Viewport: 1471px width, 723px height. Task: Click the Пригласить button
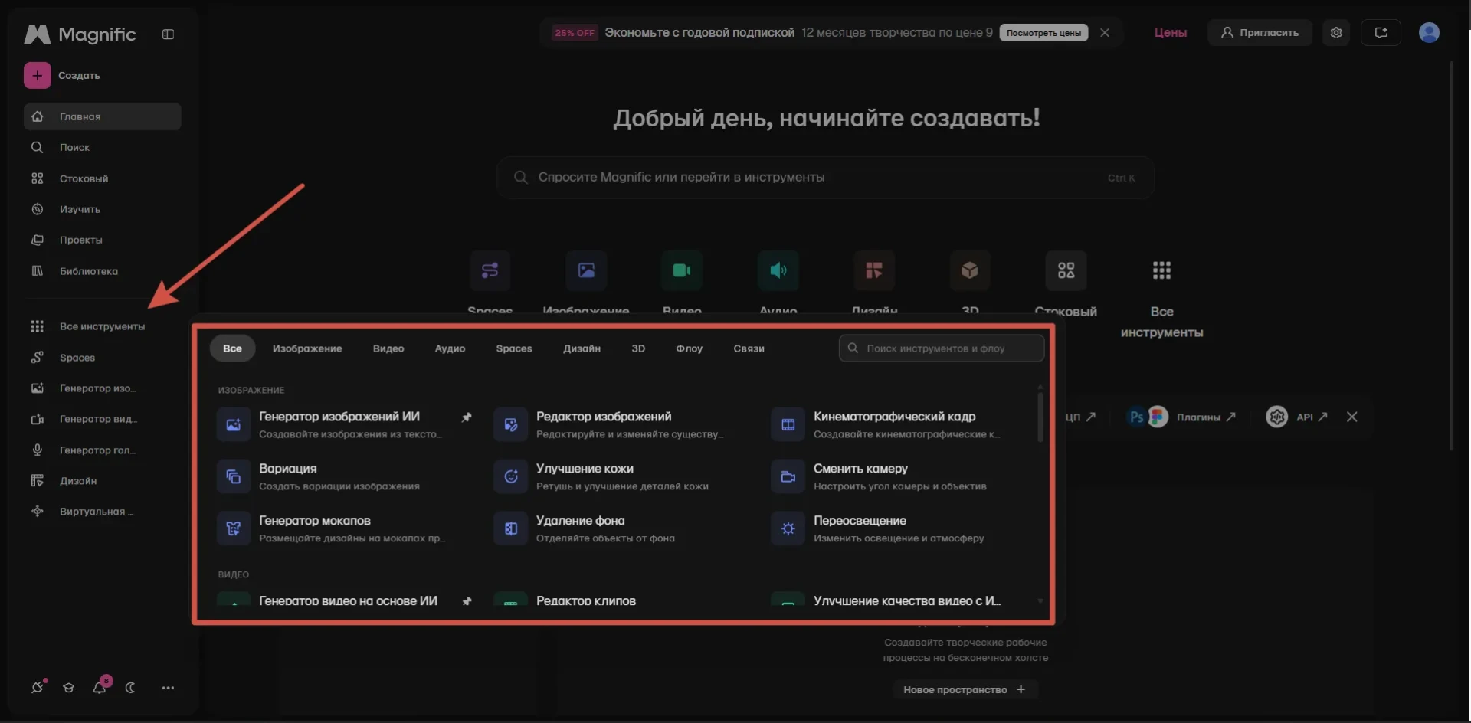point(1260,33)
